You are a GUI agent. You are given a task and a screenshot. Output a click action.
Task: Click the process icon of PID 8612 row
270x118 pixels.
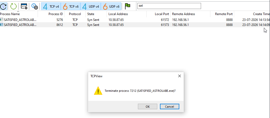point(2,25)
